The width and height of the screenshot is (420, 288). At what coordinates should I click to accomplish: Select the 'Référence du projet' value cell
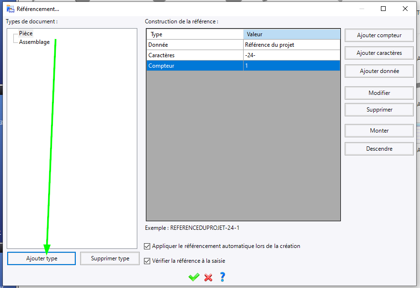pyautogui.click(x=292, y=45)
